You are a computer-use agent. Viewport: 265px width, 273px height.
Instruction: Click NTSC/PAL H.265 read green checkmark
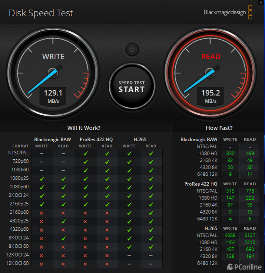point(151,153)
